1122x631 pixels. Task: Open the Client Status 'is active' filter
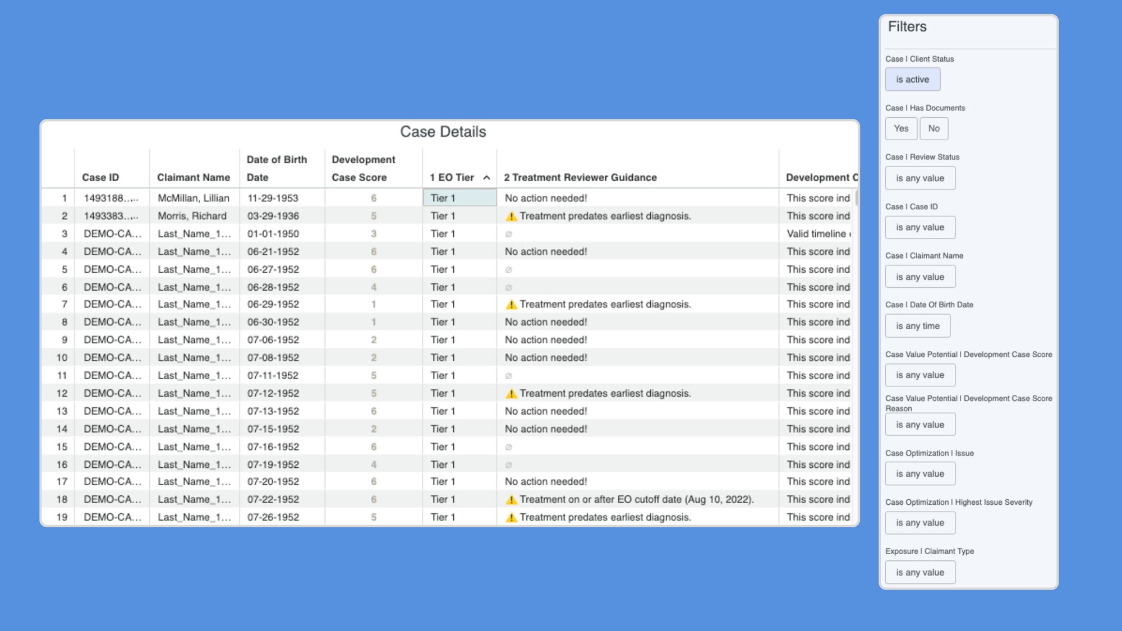pyautogui.click(x=913, y=80)
